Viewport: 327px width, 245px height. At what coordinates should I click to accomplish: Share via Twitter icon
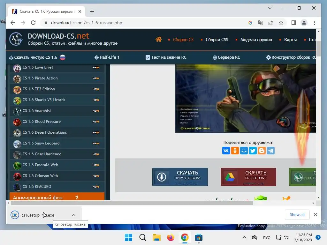pos(253,151)
